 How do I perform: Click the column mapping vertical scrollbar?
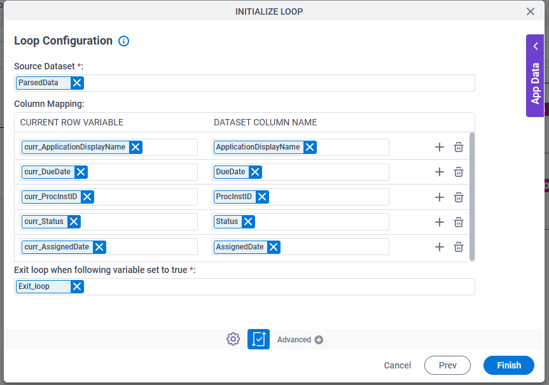tap(471, 197)
